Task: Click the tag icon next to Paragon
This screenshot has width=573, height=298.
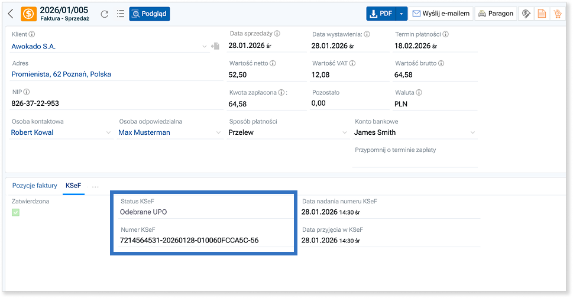Action: click(525, 14)
